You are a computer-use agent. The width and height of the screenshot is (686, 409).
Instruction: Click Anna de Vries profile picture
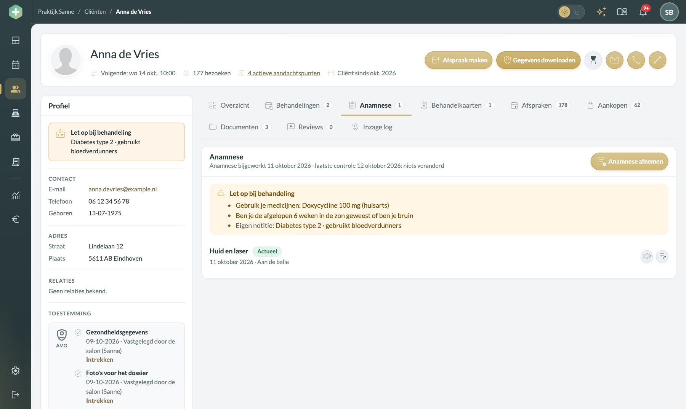coord(66,60)
